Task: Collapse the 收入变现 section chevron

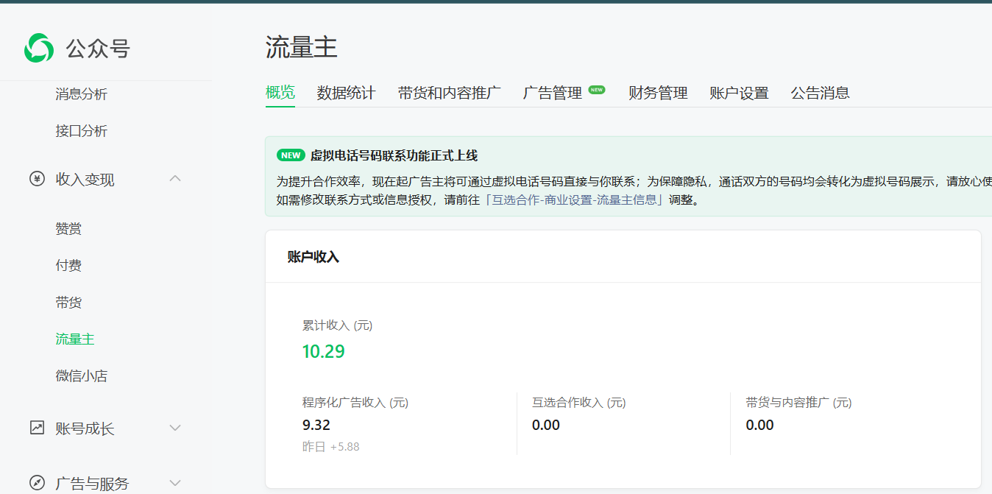Action: point(175,179)
